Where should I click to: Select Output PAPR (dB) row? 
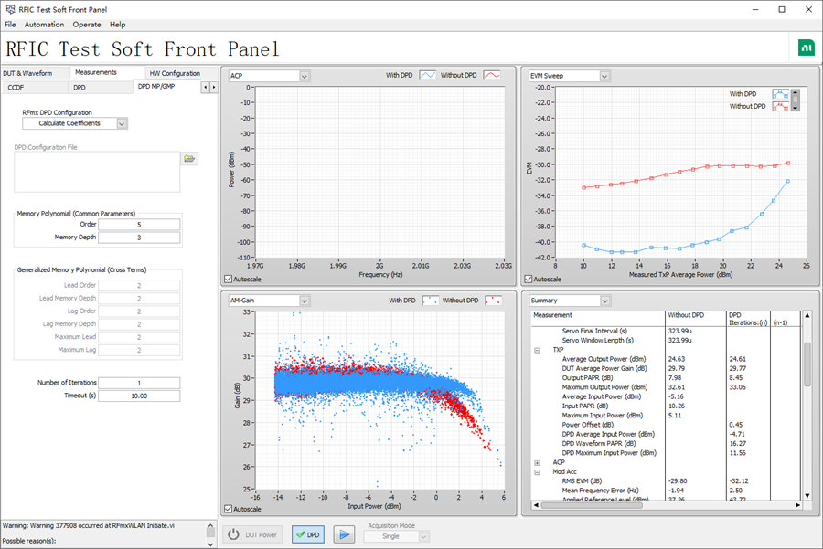666,378
